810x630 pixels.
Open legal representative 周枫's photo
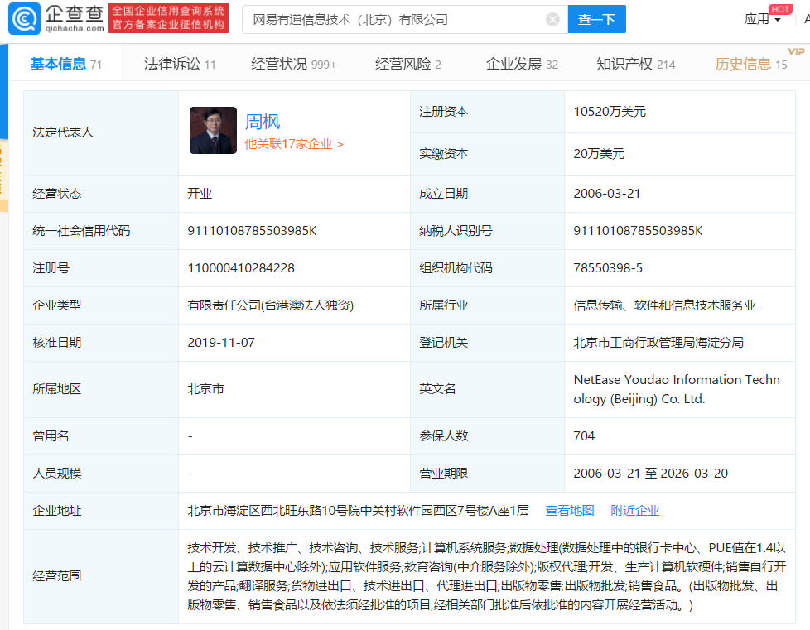point(213,130)
